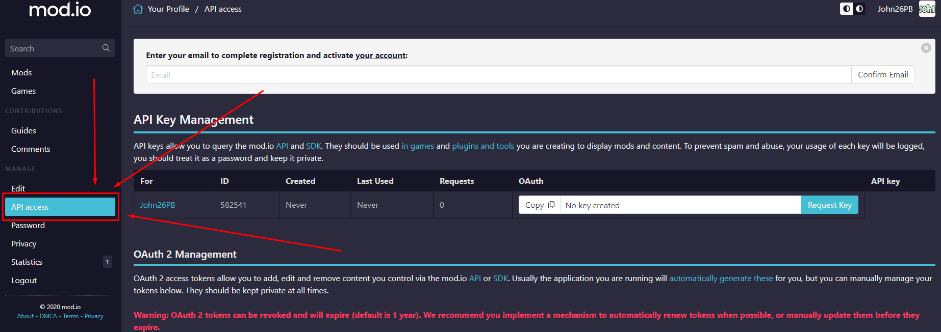Image resolution: width=941 pixels, height=332 pixels.
Task: Click the 'API Key Management' heading
Action: tap(193, 120)
